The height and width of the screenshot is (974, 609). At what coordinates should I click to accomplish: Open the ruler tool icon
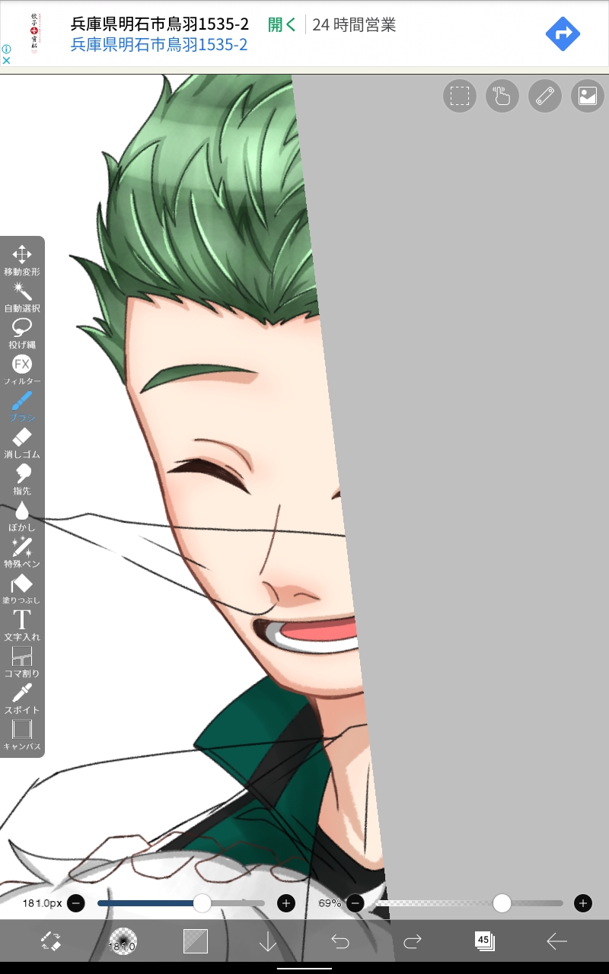tap(545, 96)
